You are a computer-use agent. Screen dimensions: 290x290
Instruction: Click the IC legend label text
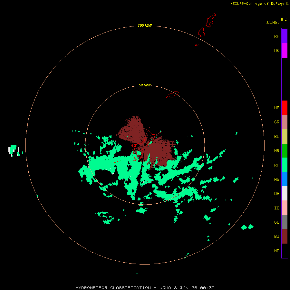pos(277,208)
